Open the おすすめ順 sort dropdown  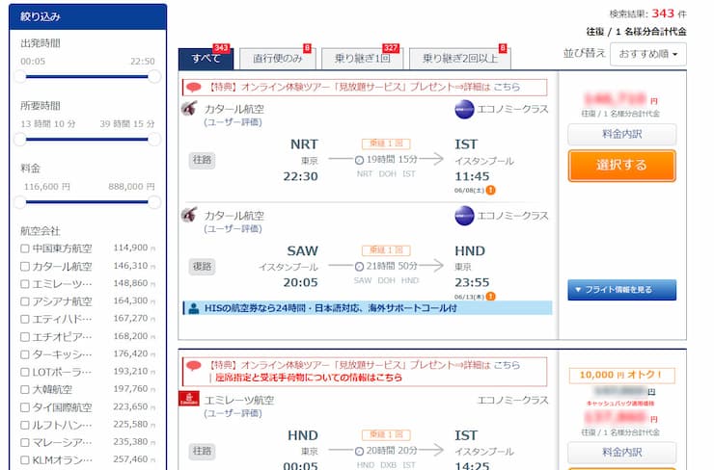coord(648,54)
